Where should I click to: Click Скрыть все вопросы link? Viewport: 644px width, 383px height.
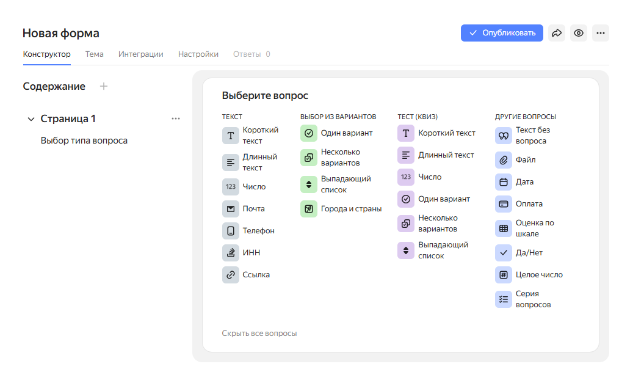[x=259, y=334]
